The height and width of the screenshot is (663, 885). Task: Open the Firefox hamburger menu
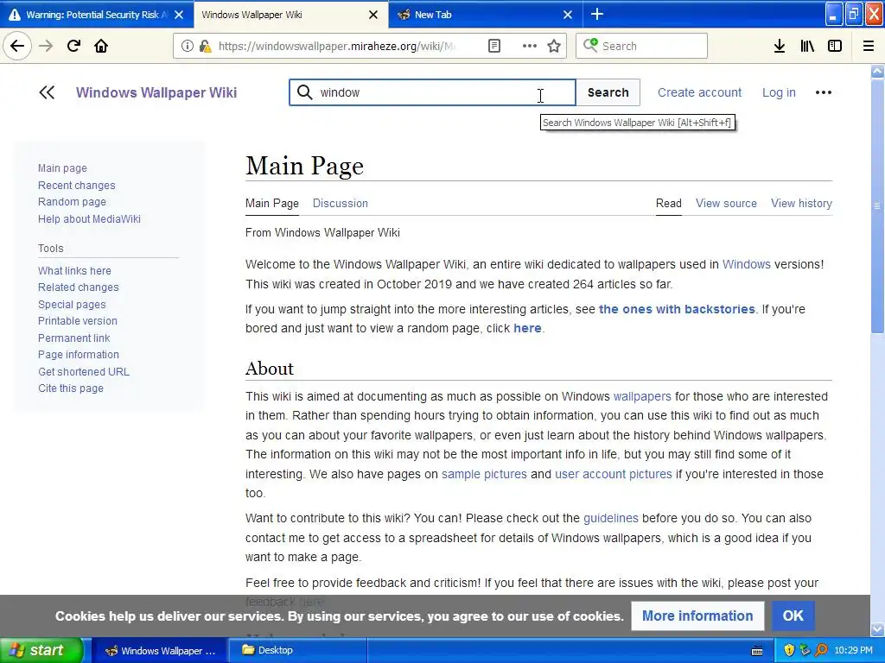[x=868, y=46]
